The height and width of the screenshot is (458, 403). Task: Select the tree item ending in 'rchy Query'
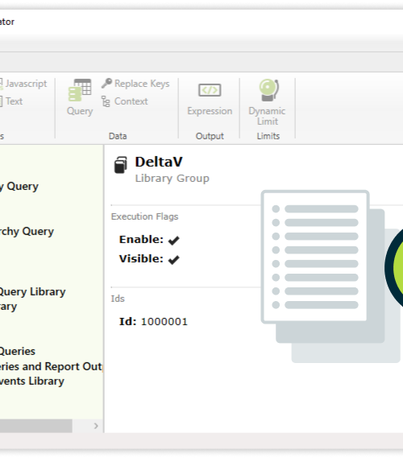point(27,231)
